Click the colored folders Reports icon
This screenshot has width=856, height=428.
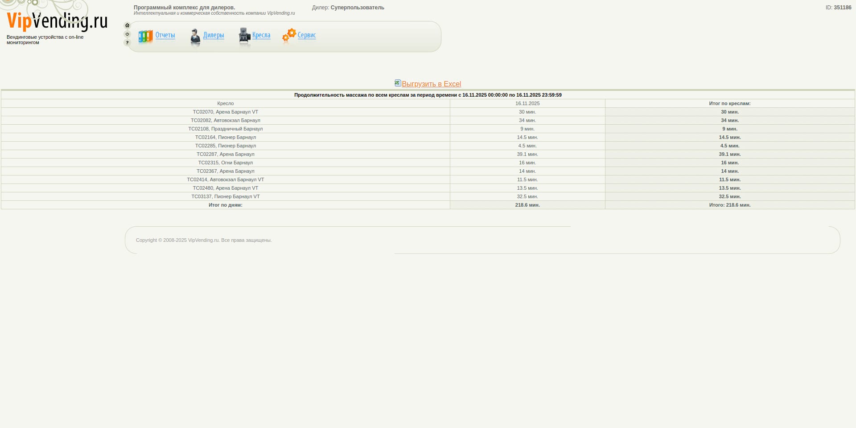point(145,36)
